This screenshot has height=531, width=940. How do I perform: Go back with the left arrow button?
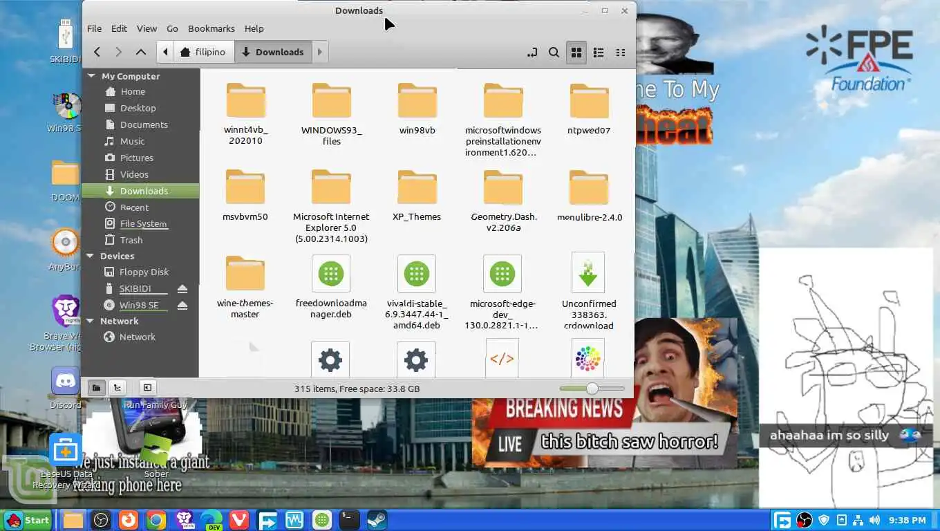(97, 52)
